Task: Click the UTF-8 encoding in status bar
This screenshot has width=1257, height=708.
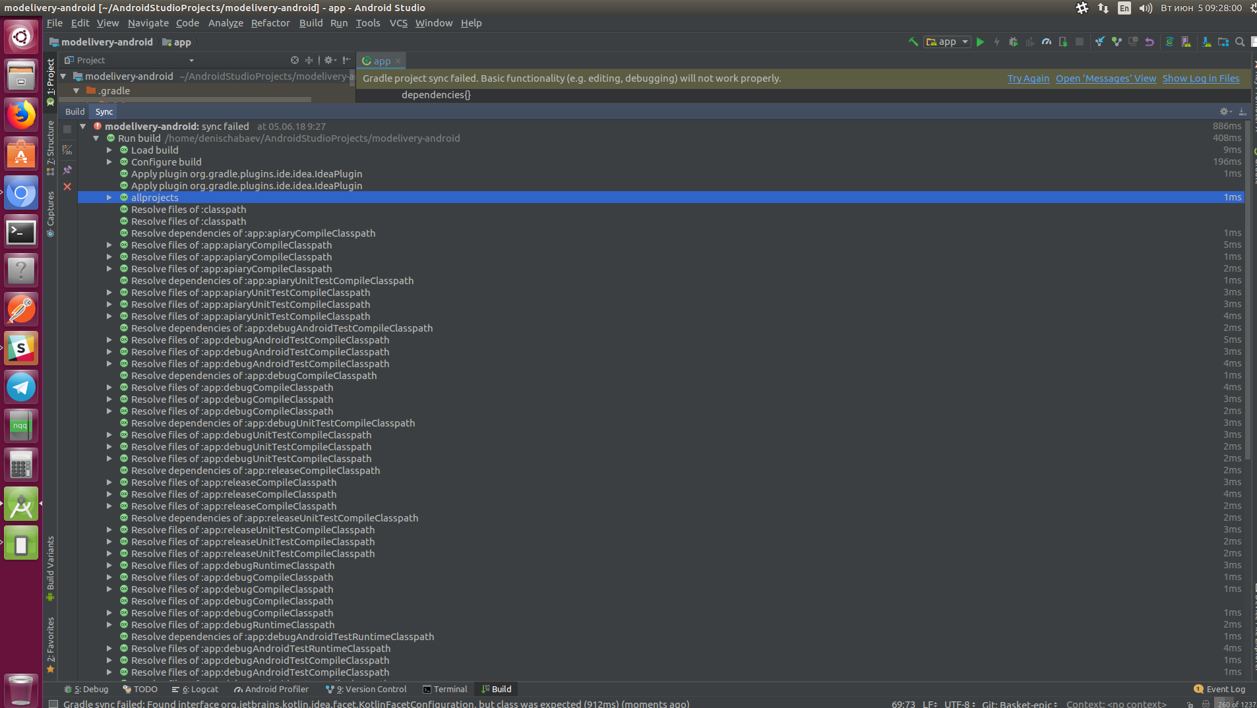Action: [960, 704]
